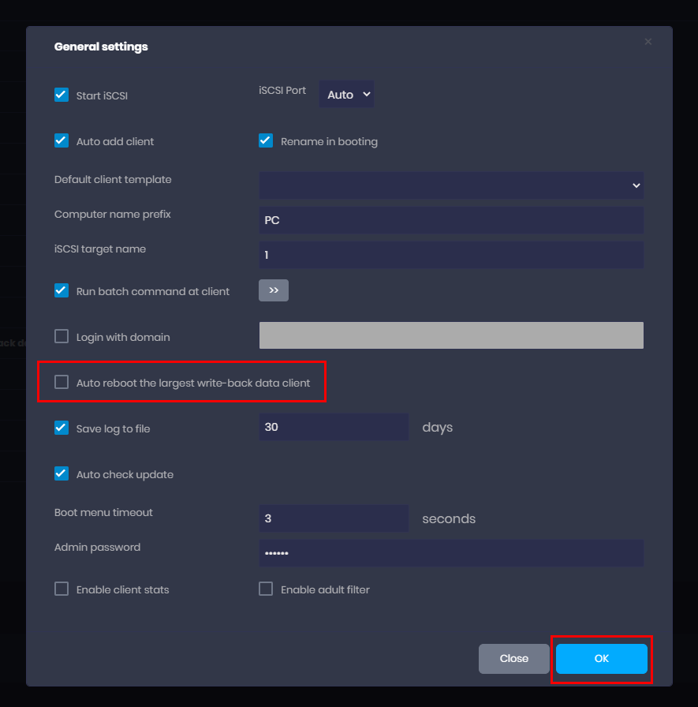
Task: Click the Computer name prefix field
Action: click(451, 220)
